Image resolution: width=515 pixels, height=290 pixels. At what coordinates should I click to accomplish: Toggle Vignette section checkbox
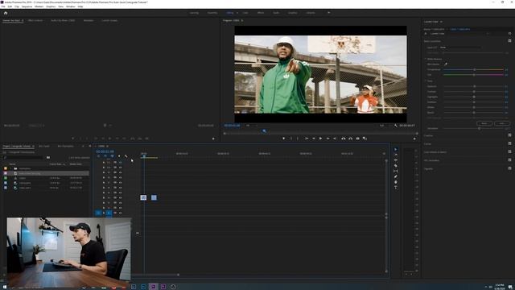pos(509,168)
